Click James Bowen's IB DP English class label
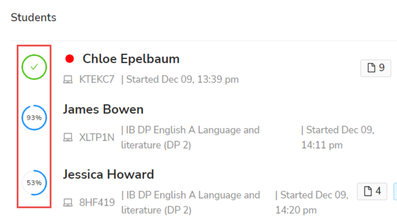Screen dimensions: 397x219 (x=190, y=138)
